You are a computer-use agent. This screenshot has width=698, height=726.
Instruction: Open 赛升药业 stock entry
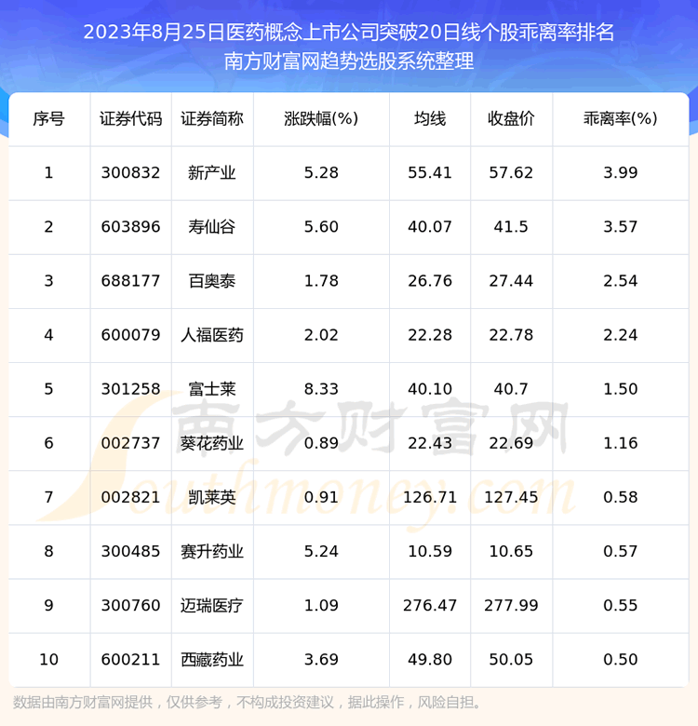click(212, 551)
